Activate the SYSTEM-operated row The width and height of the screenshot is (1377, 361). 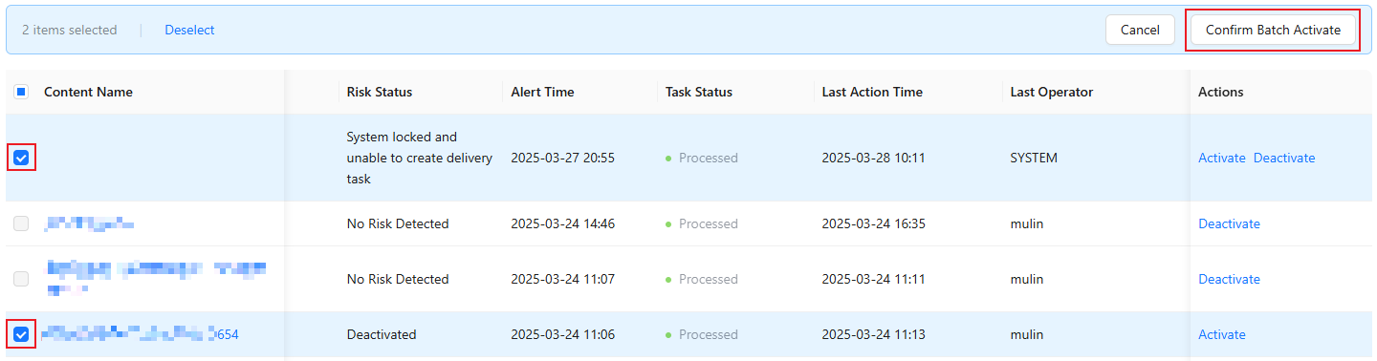click(x=1221, y=159)
